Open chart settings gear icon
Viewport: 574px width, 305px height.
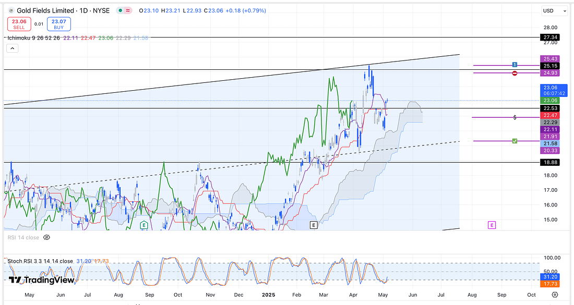tap(555, 295)
